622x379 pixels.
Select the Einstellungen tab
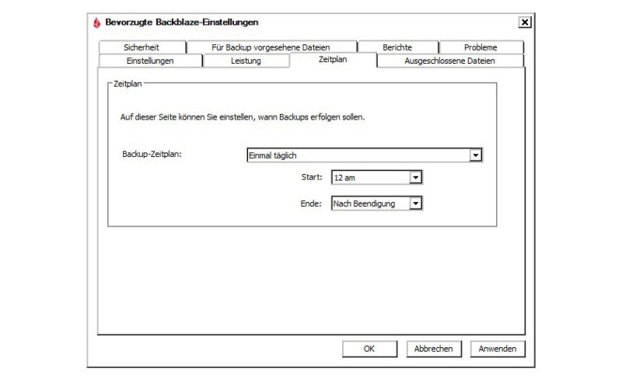point(150,61)
